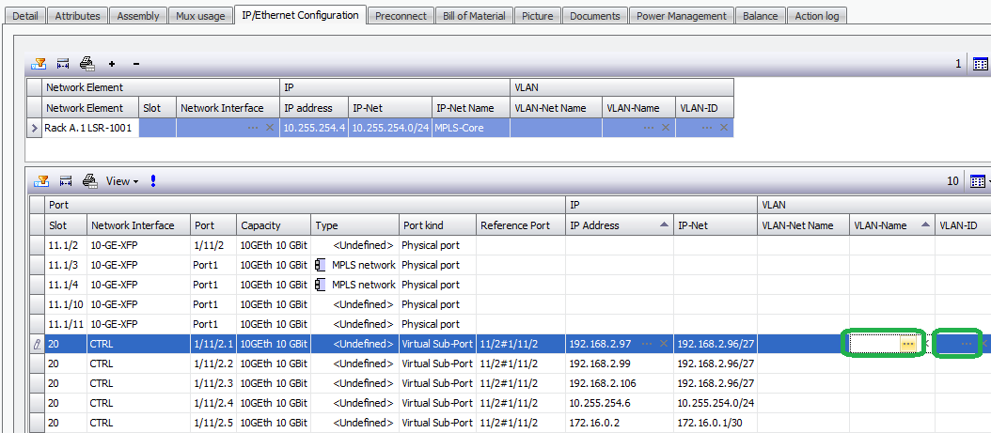
Task: Click the MPLS network type icon for slot 11.1/4
Action: pos(321,285)
